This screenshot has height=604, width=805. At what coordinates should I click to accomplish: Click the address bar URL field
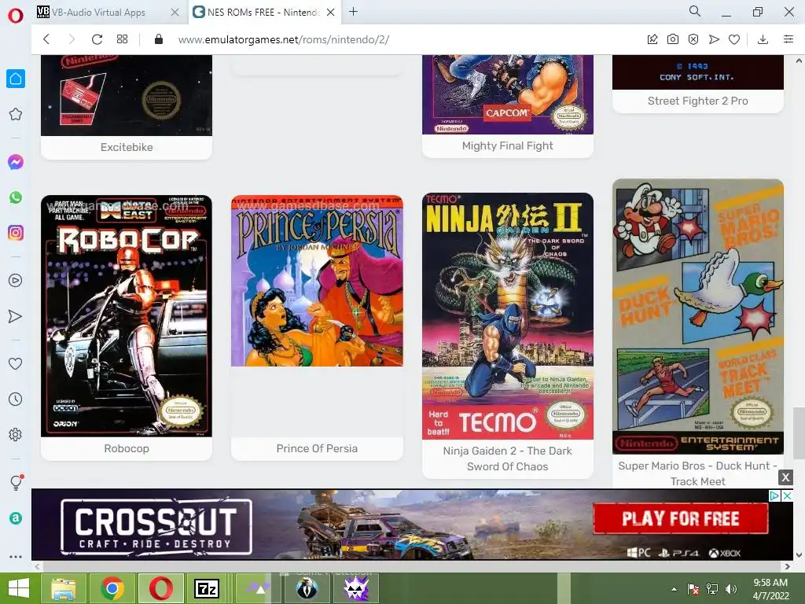(x=283, y=39)
